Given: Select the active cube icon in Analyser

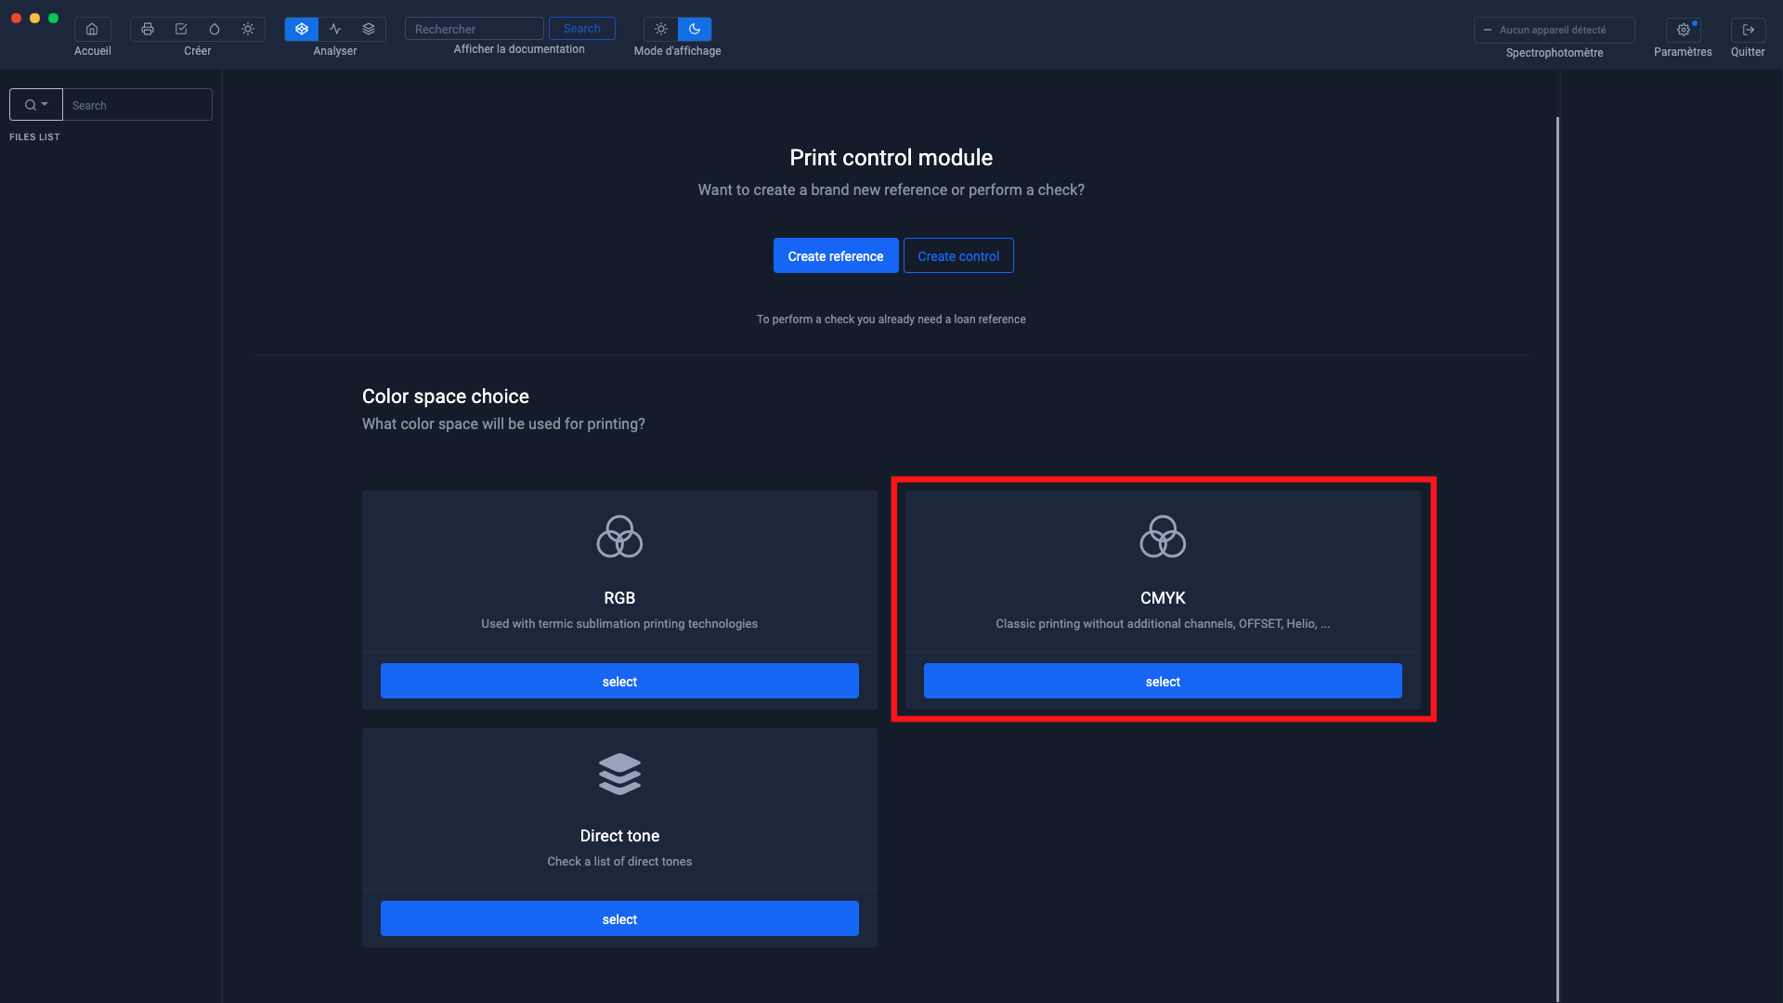Looking at the screenshot, I should [302, 29].
